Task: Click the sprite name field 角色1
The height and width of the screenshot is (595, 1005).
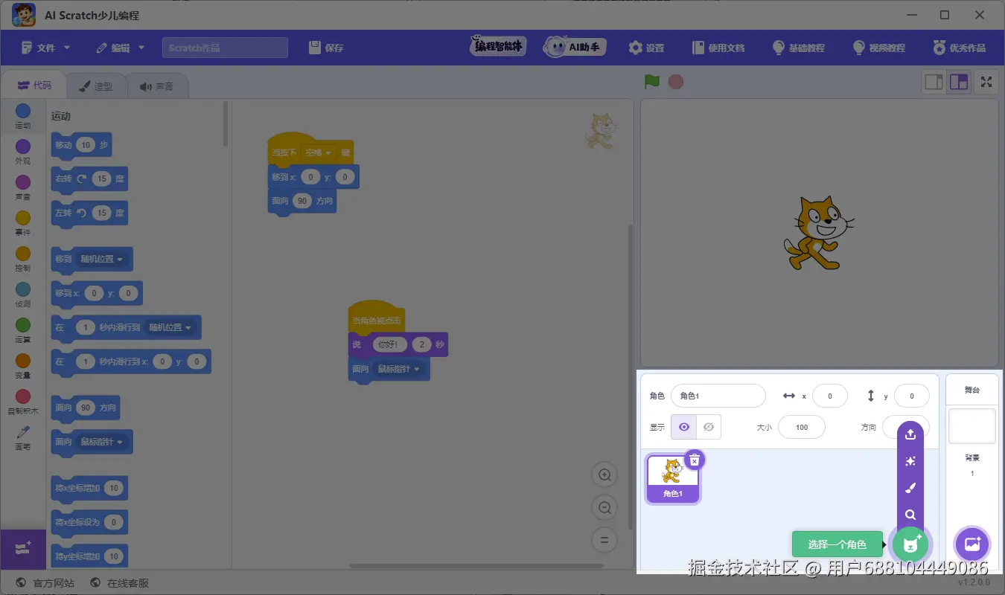Action: tap(718, 396)
